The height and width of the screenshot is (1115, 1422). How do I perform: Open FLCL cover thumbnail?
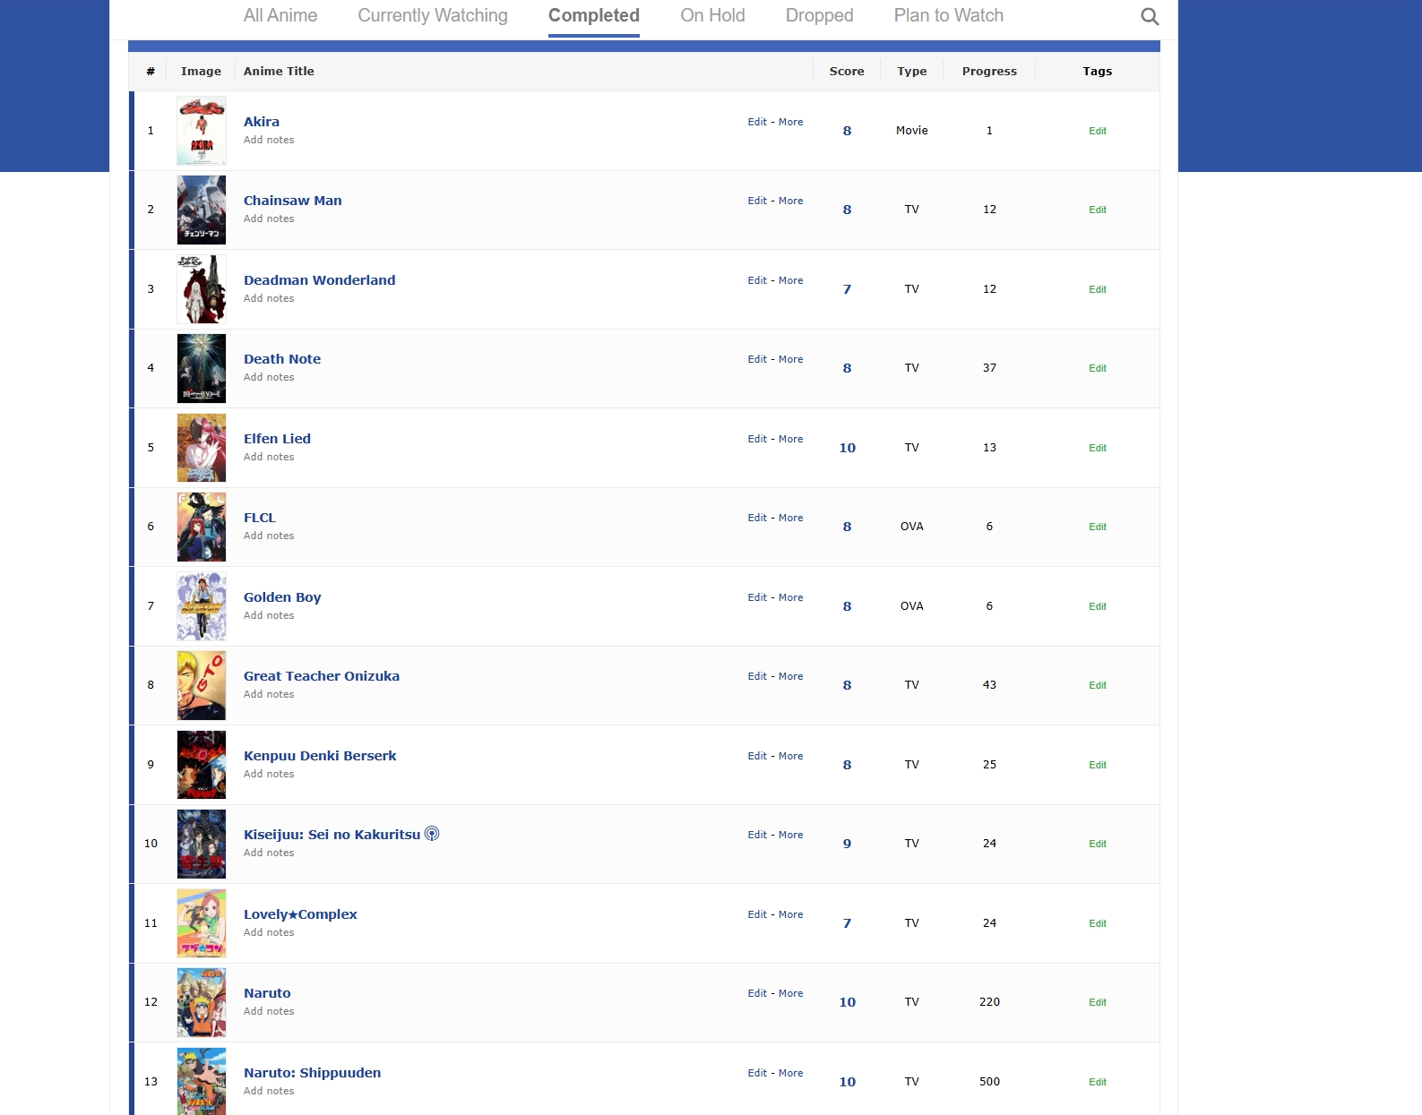point(202,527)
